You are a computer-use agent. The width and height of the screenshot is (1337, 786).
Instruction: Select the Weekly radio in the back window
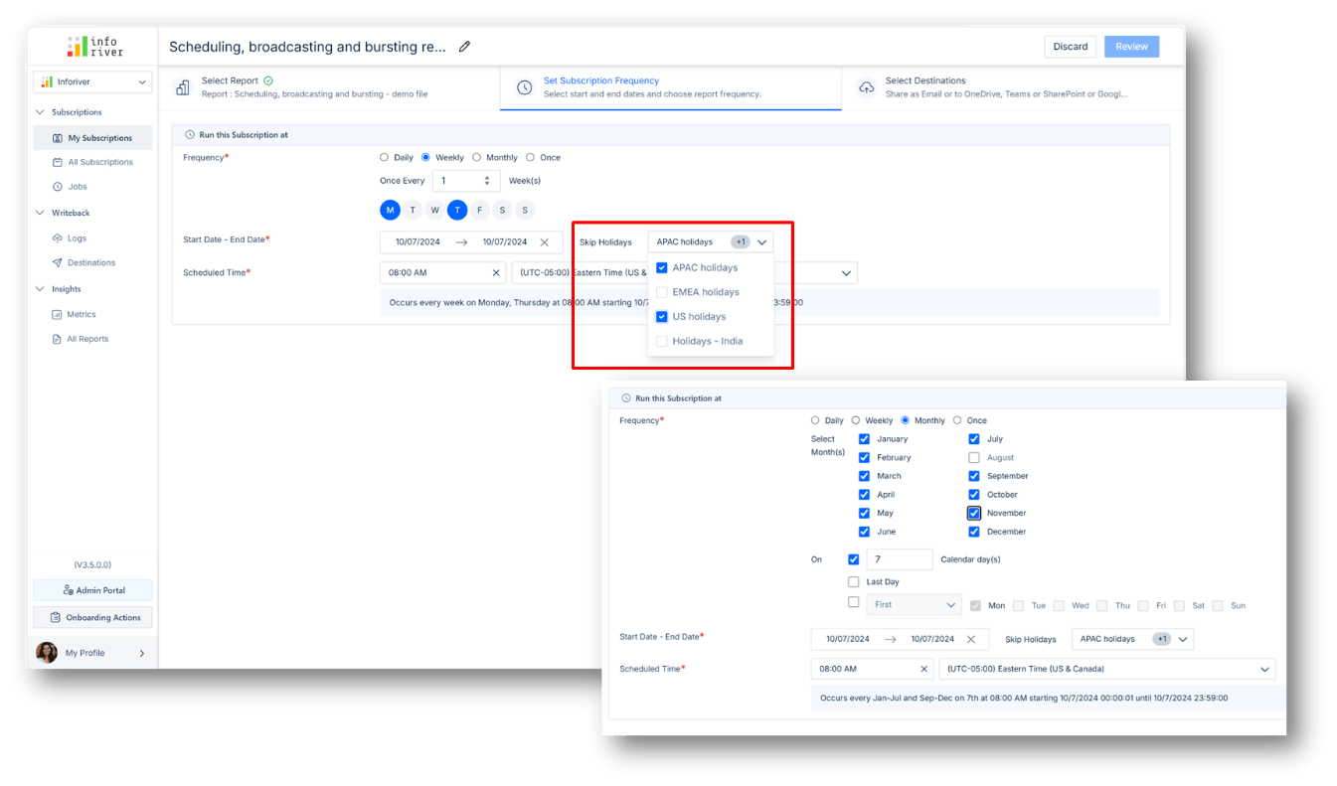tap(426, 157)
